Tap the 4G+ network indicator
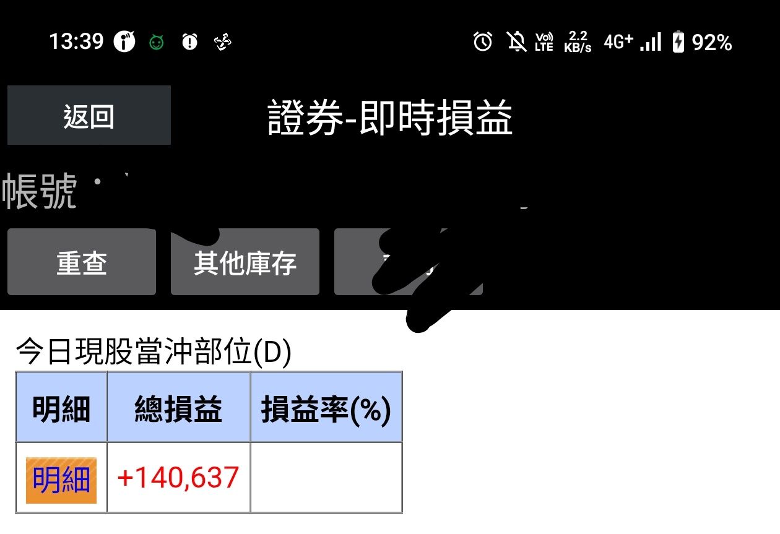 click(618, 42)
